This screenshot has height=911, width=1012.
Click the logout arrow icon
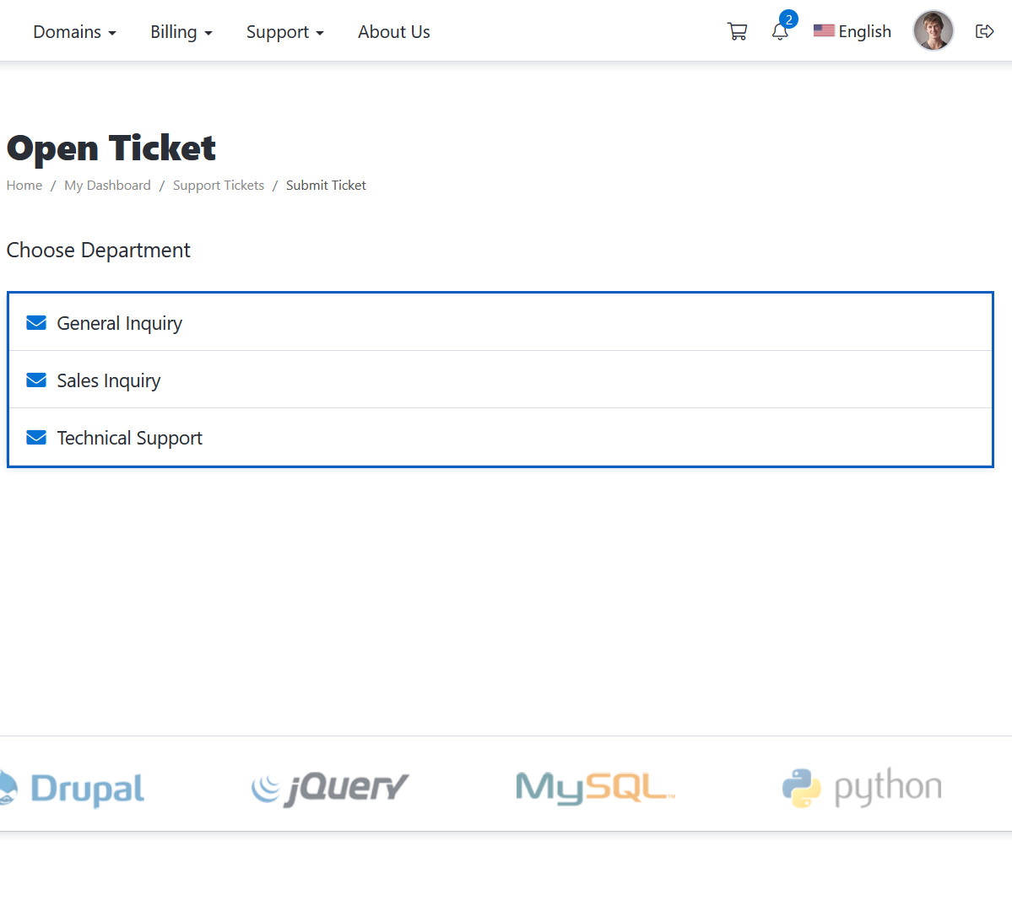coord(984,32)
